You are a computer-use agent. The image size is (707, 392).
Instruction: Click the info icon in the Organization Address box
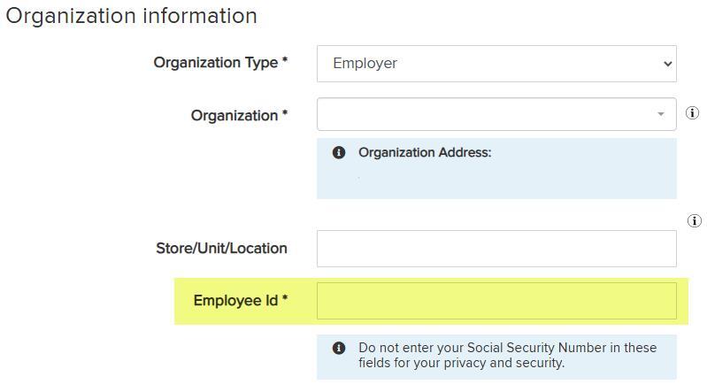point(339,152)
